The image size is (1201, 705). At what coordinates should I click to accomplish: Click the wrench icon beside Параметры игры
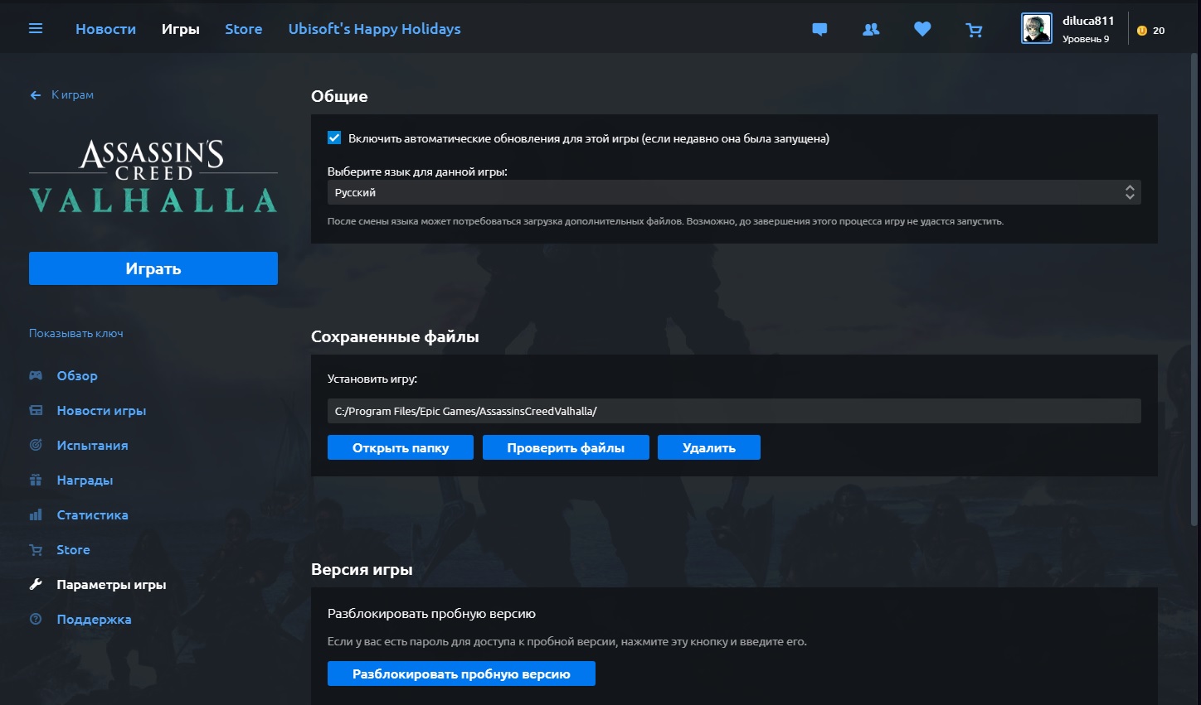tap(36, 584)
